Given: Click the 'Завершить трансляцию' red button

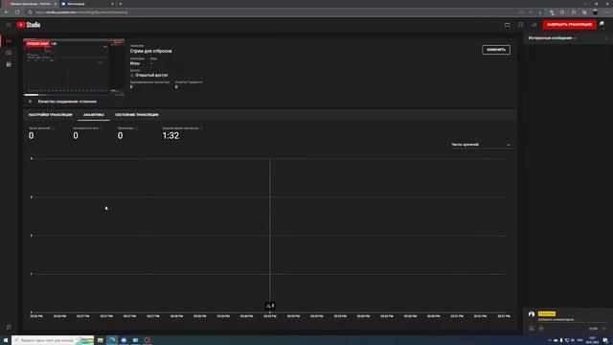Looking at the screenshot, I should click(569, 25).
